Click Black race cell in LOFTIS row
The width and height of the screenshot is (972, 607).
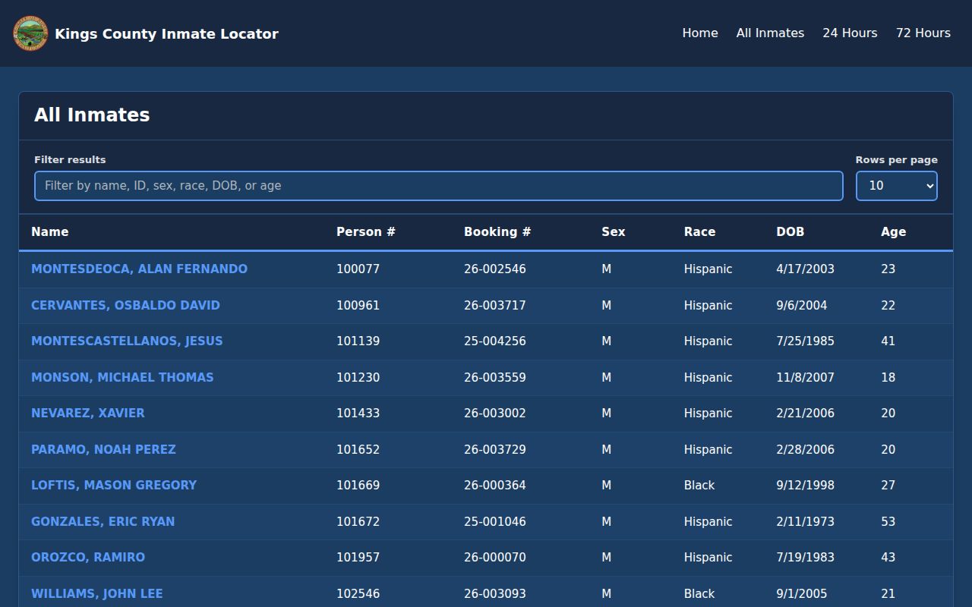(699, 486)
